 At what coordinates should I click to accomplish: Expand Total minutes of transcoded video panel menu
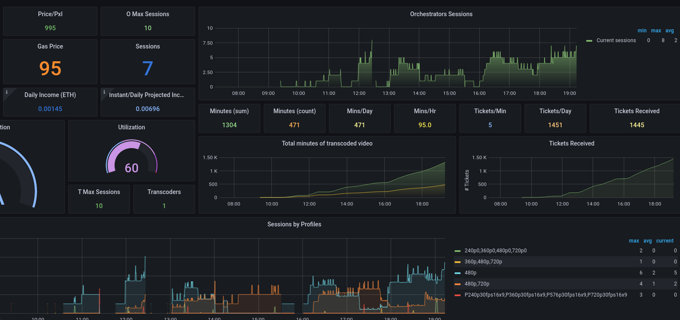point(327,143)
